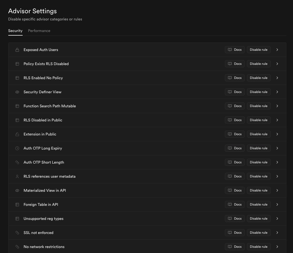Expand the RLS Disabled in Public chevron
The height and width of the screenshot is (253, 293).
(x=277, y=120)
